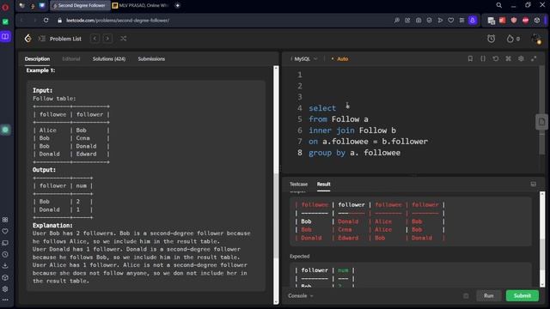Open the timer alarm clock icon
This screenshot has height=309, width=550.
click(491, 39)
